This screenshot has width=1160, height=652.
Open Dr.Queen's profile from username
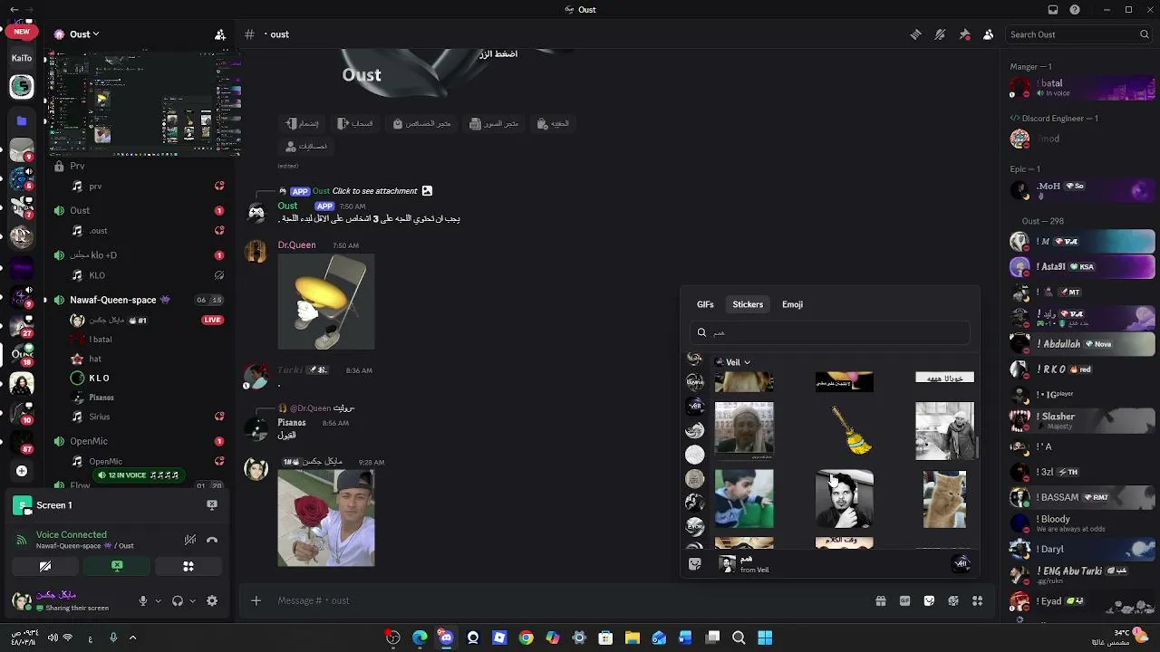pyautogui.click(x=297, y=245)
